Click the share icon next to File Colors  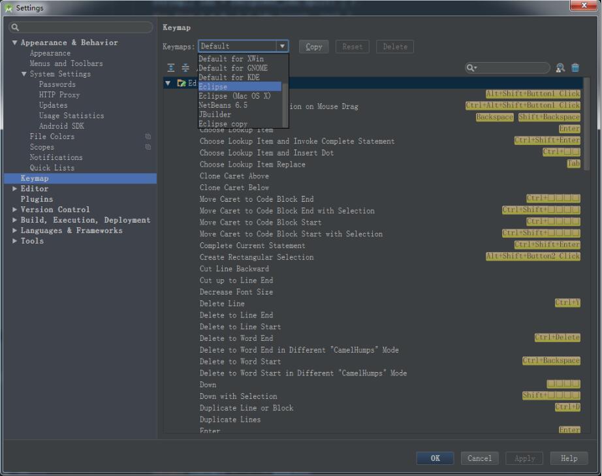(148, 136)
